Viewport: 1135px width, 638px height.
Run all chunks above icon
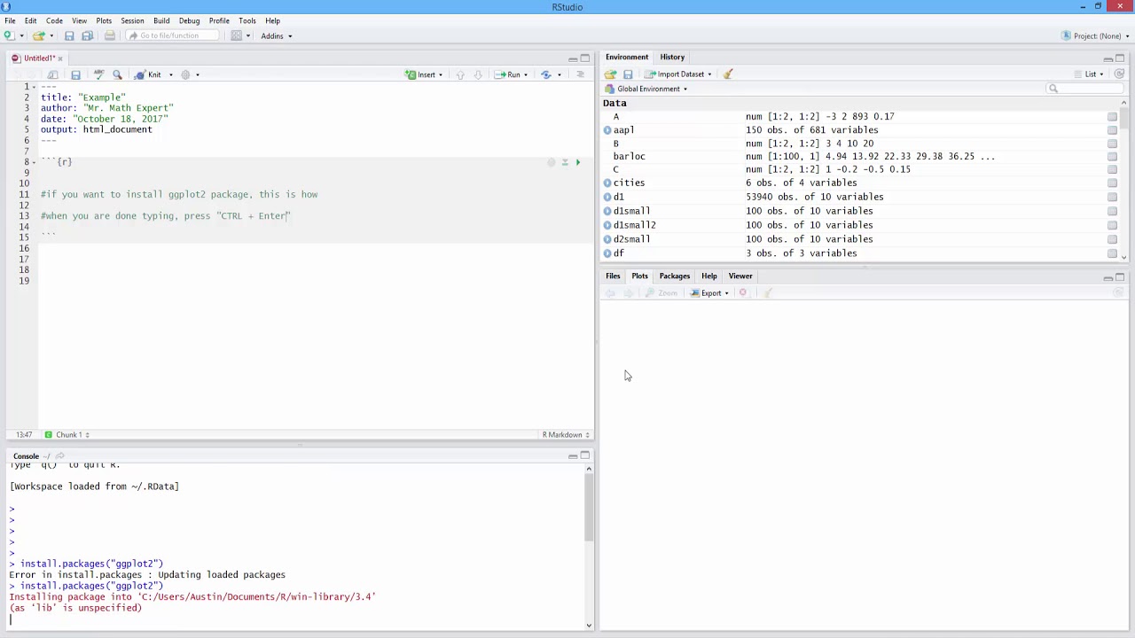tap(564, 162)
